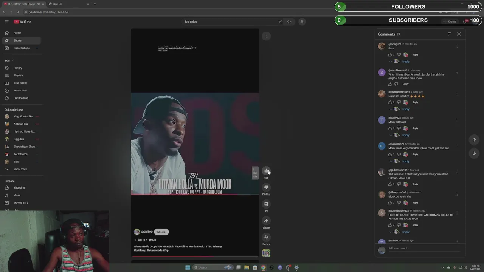This screenshot has width=484, height=272.
Task: Seek on the Short's red progress bar
Action: 195,257
